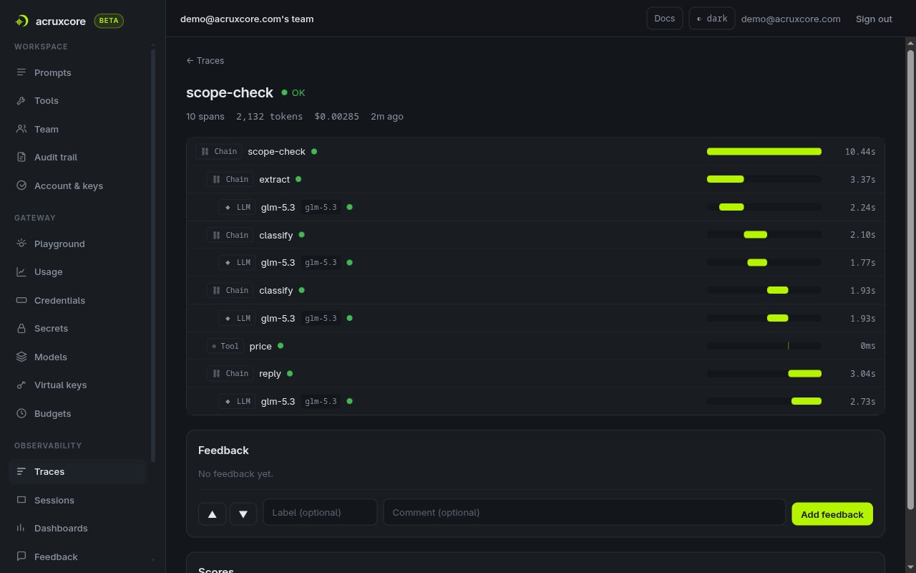Screen dimensions: 916x573
Task: Click the Budgets clock icon
Action: click(x=21, y=413)
